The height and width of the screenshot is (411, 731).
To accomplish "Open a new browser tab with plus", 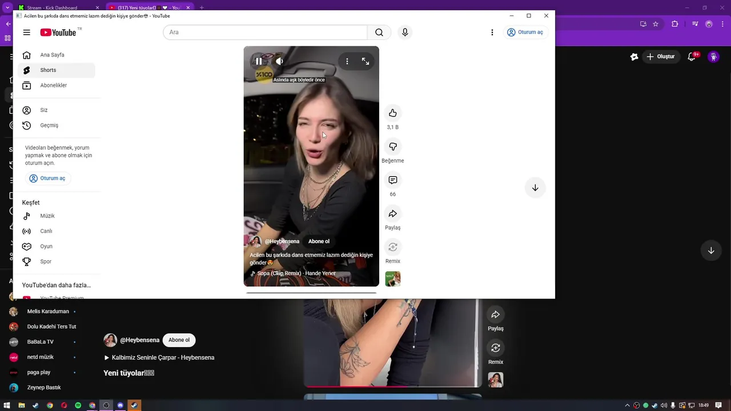I will click(x=202, y=8).
